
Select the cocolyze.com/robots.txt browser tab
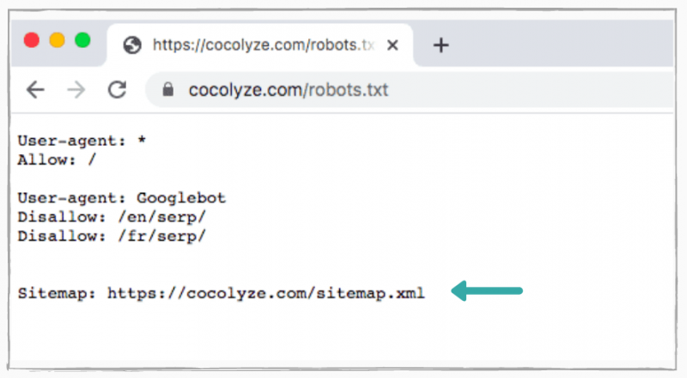pyautogui.click(x=260, y=45)
